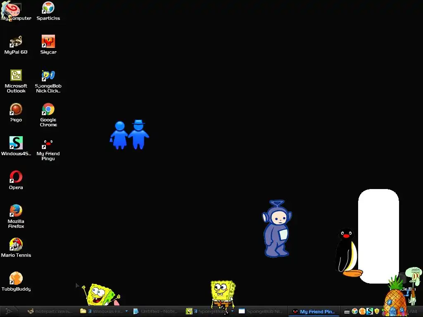Viewport: 423px width, 317px height.
Task: Switch to the notepad.com taskbar window
Action: coord(50,311)
